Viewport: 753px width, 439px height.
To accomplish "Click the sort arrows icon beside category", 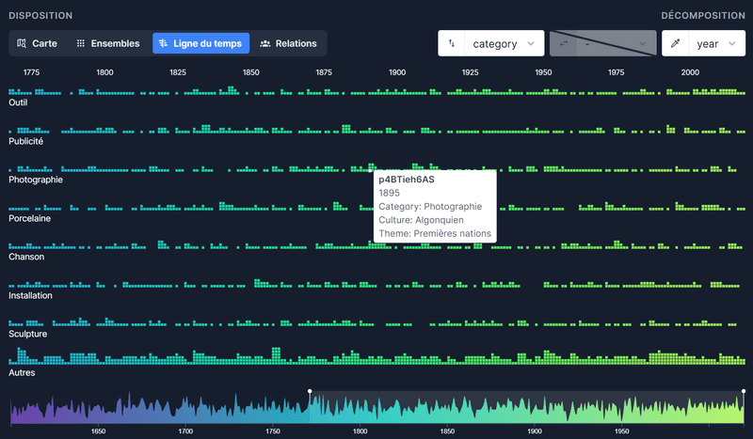I will pos(452,43).
